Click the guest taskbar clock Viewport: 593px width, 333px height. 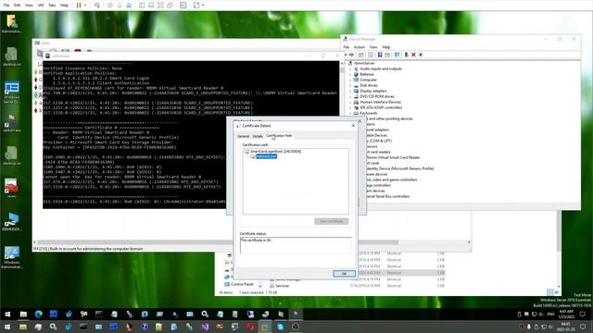coord(566,314)
